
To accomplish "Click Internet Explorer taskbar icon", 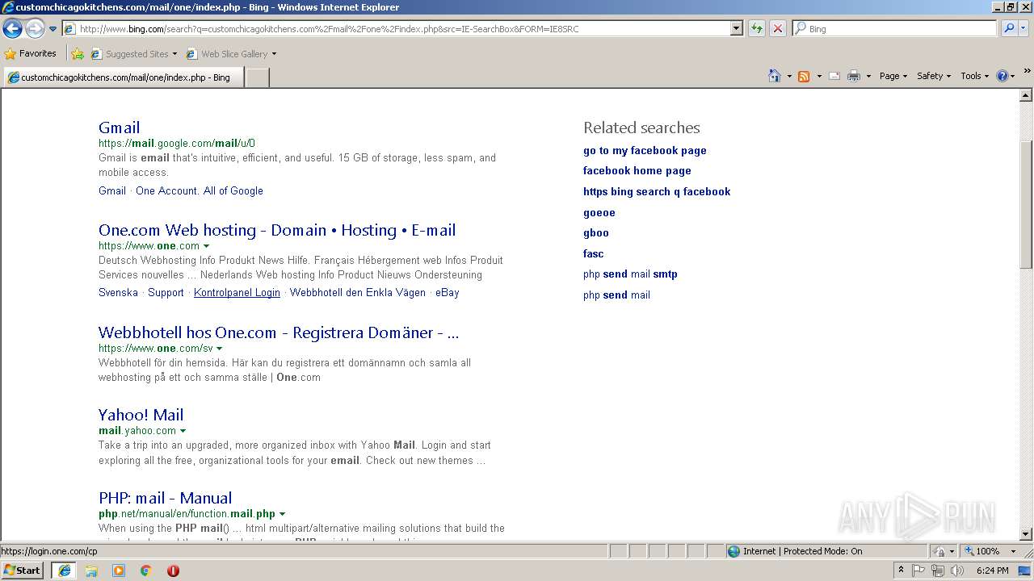I will 64,571.
